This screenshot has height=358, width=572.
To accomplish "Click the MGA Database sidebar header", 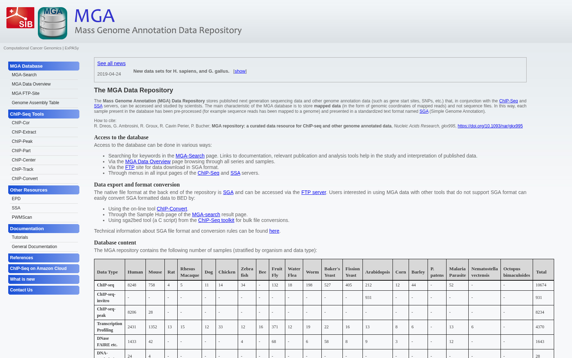I will 44,66.
